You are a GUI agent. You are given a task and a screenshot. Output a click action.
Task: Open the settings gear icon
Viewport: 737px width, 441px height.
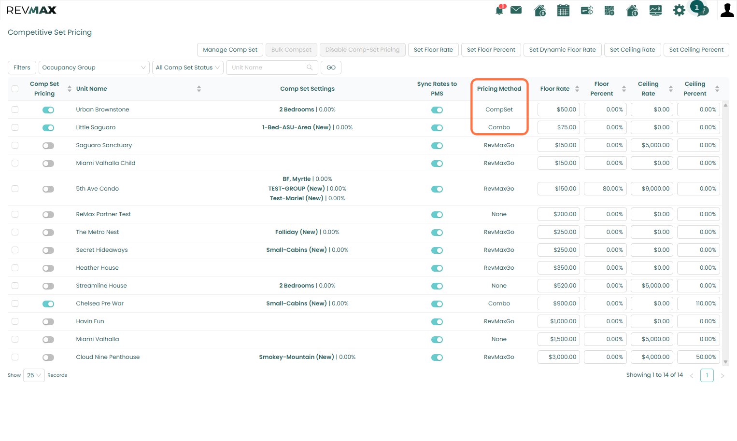(679, 10)
